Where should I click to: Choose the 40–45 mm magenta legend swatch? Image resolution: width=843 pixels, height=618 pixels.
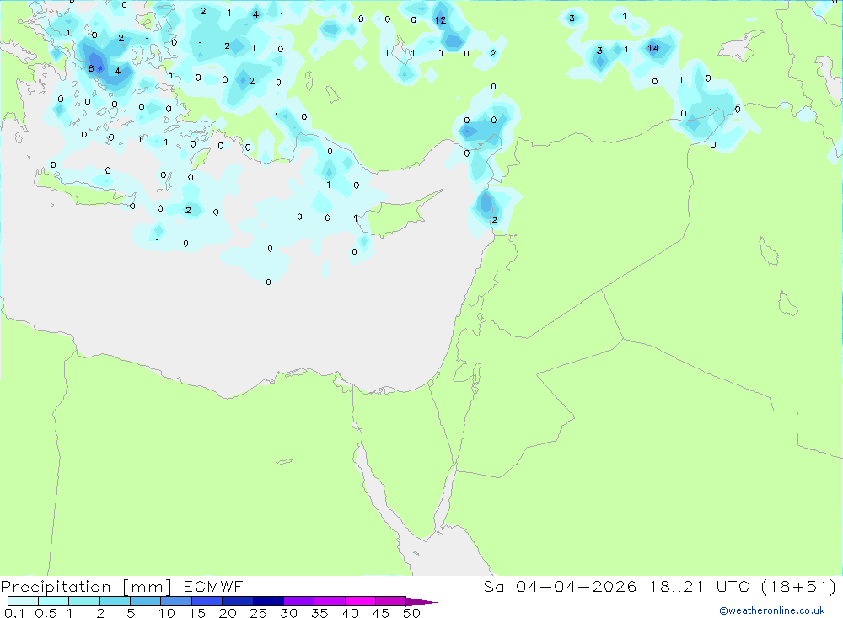360,601
